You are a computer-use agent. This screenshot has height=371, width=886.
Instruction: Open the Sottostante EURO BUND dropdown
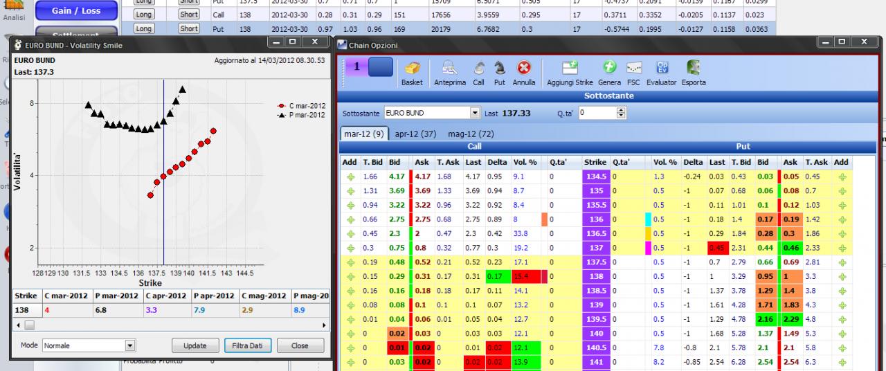[x=474, y=113]
